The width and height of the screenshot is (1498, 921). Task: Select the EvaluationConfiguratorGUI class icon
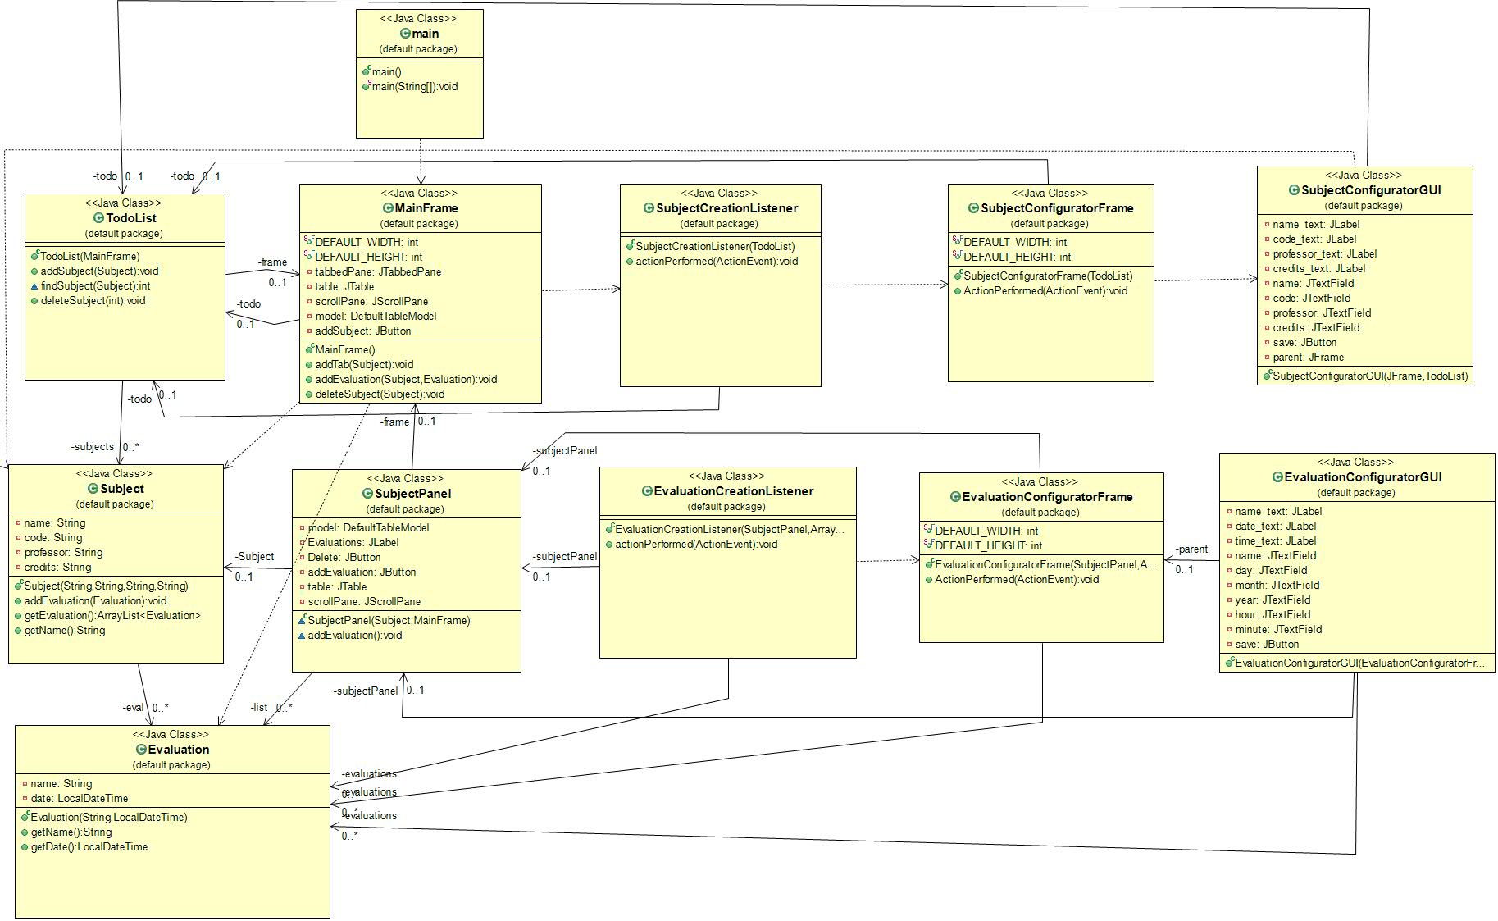[x=1277, y=477]
